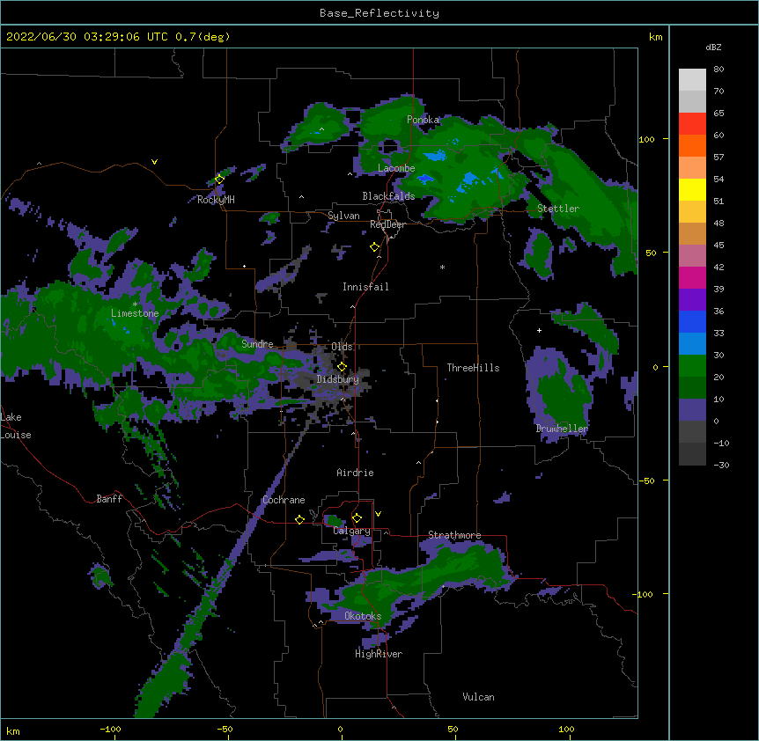Click the yellow V marker northwest of RockyMH

[154, 162]
